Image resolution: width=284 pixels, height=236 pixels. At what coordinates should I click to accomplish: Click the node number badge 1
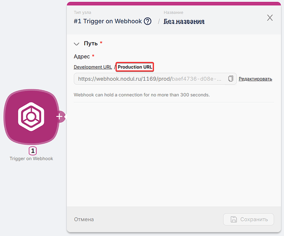pyautogui.click(x=33, y=151)
